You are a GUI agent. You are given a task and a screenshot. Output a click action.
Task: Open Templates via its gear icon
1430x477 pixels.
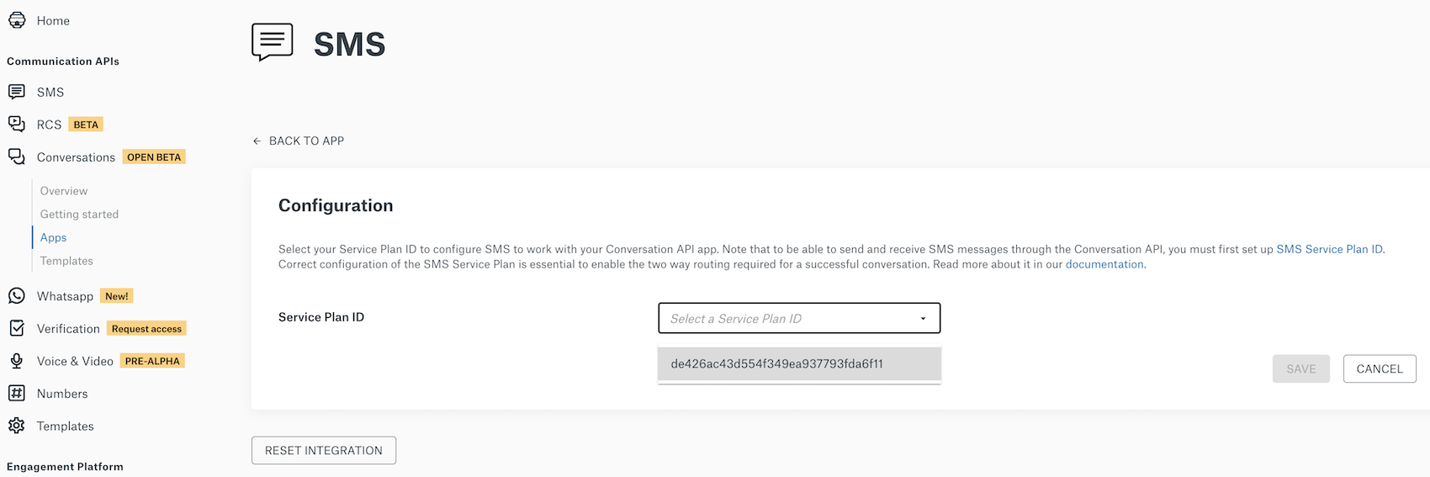pos(17,426)
